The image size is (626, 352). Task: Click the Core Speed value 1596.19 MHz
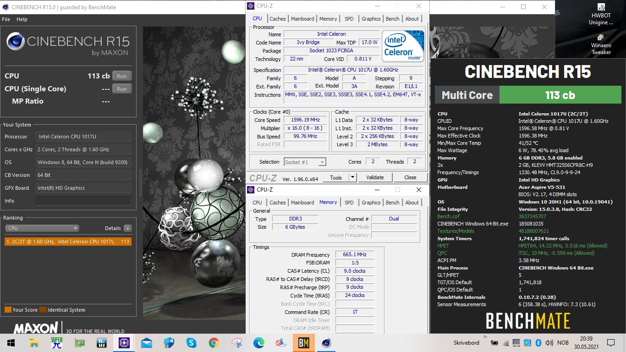[305, 120]
